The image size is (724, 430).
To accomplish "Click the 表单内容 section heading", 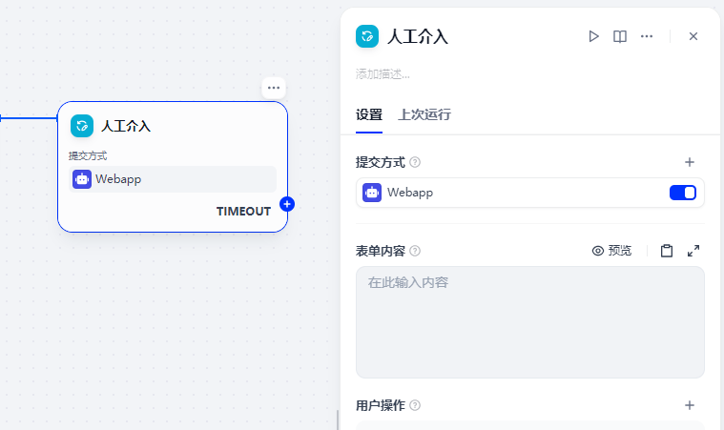I will coord(381,251).
